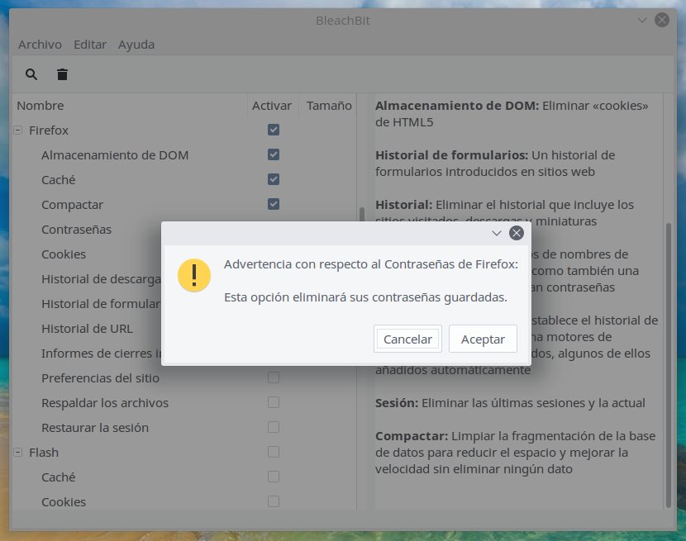Toggle the Almacenamiento de DOM checkbox
This screenshot has height=541, width=686.
point(274,154)
